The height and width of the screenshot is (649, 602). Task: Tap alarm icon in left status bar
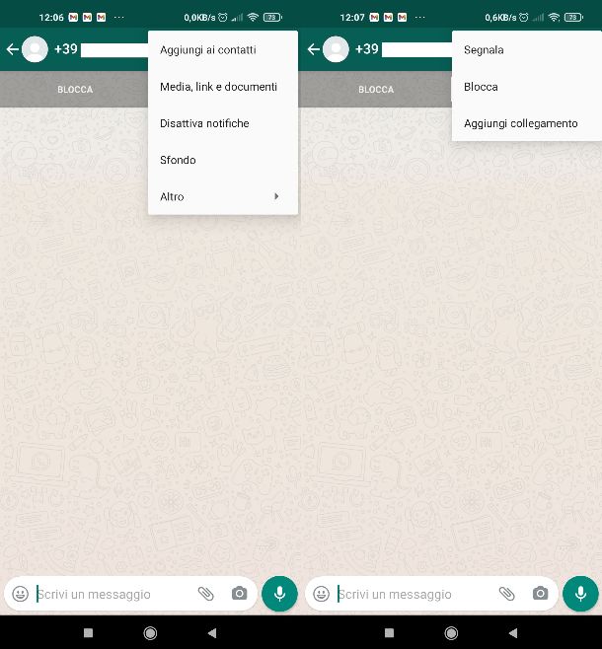[223, 17]
